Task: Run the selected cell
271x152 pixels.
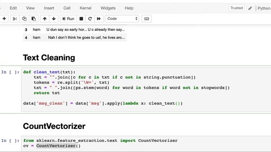Action: 69,19
